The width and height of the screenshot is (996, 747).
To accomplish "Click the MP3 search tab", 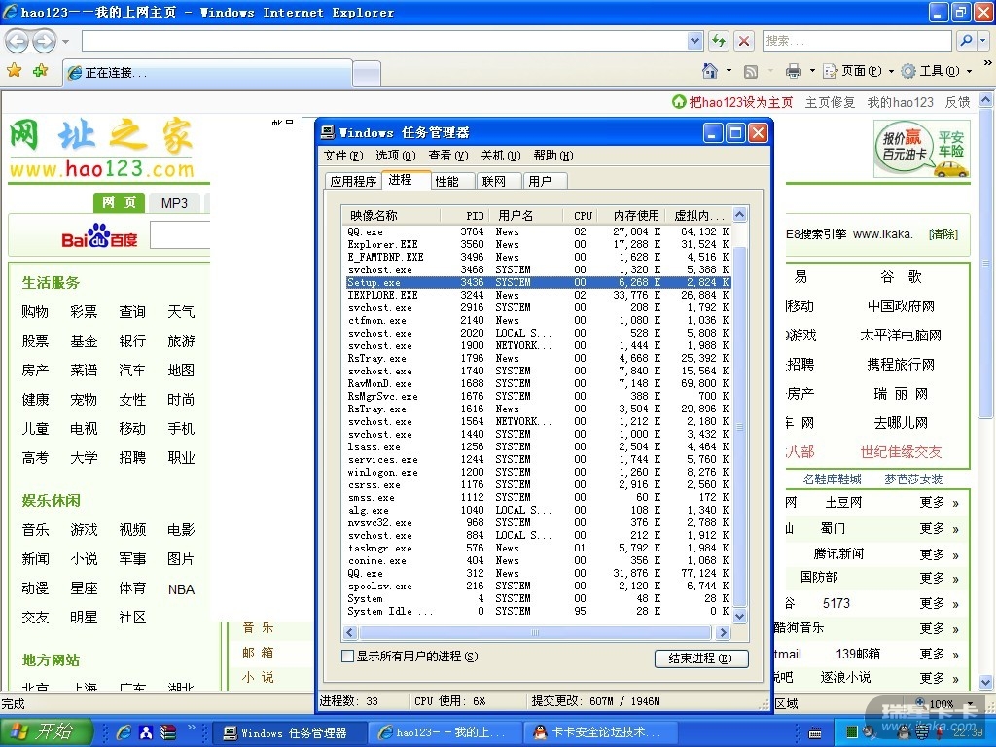I will pyautogui.click(x=174, y=203).
